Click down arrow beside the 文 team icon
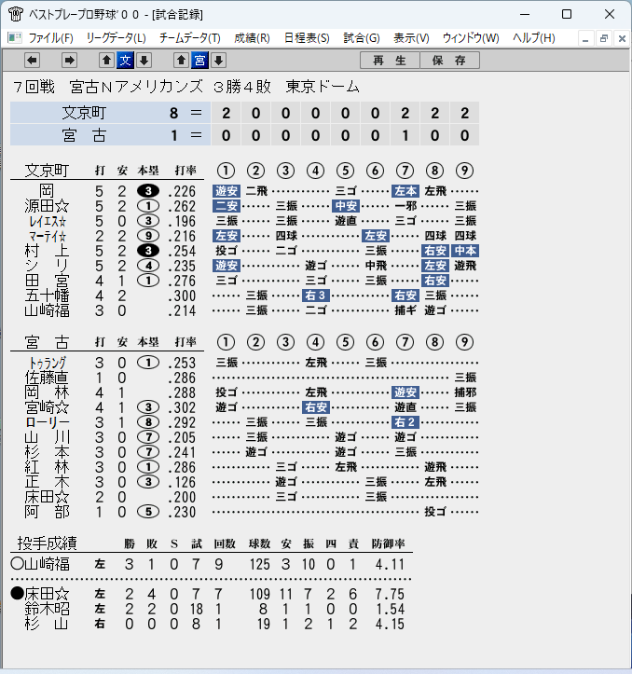The width and height of the screenshot is (632, 674). (x=144, y=61)
